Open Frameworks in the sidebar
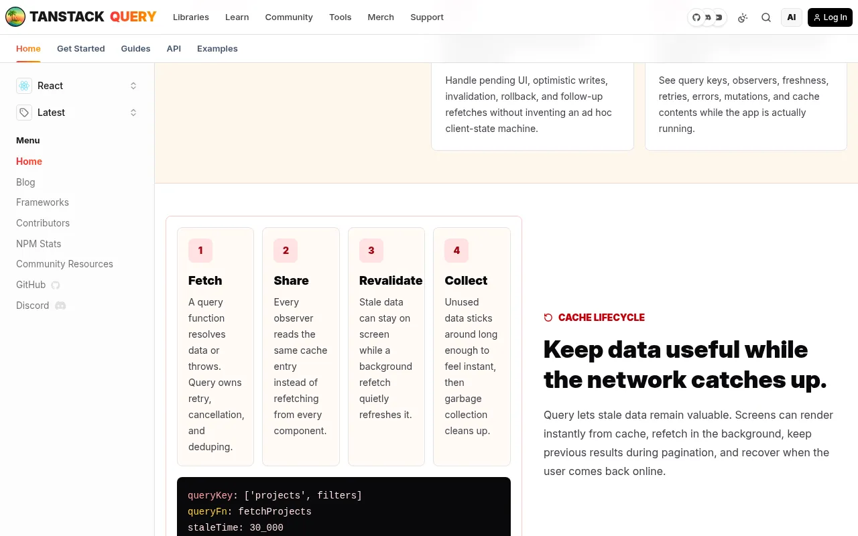The height and width of the screenshot is (536, 858). click(x=42, y=202)
